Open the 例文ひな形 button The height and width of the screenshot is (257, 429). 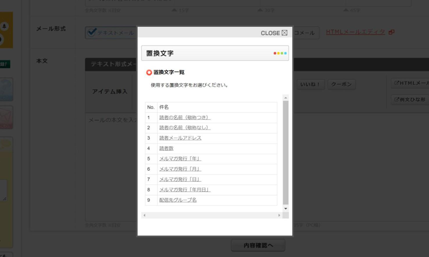410,100
